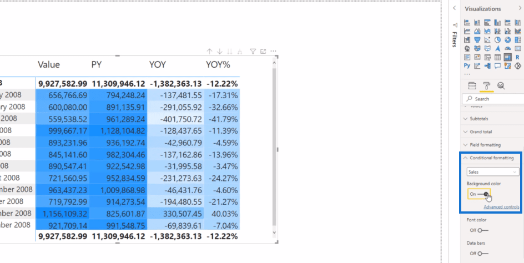Click the matrix scrollbar up arrow
The height and width of the screenshot is (263, 524).
click(x=274, y=63)
